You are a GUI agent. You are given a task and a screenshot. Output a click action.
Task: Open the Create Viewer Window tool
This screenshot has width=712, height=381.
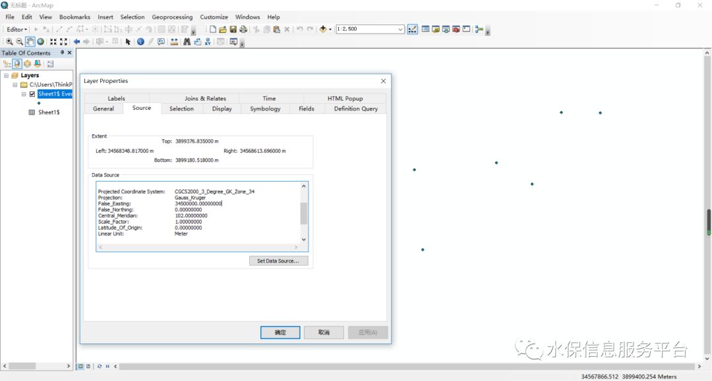tap(233, 41)
